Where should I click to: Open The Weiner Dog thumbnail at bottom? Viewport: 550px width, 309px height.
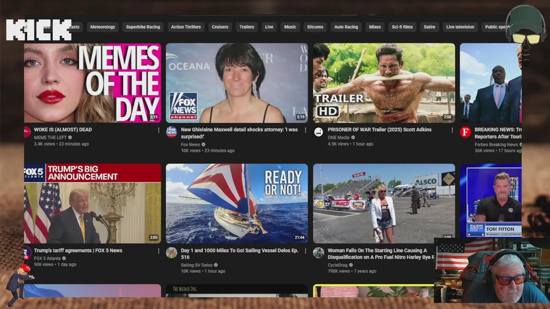point(237,291)
